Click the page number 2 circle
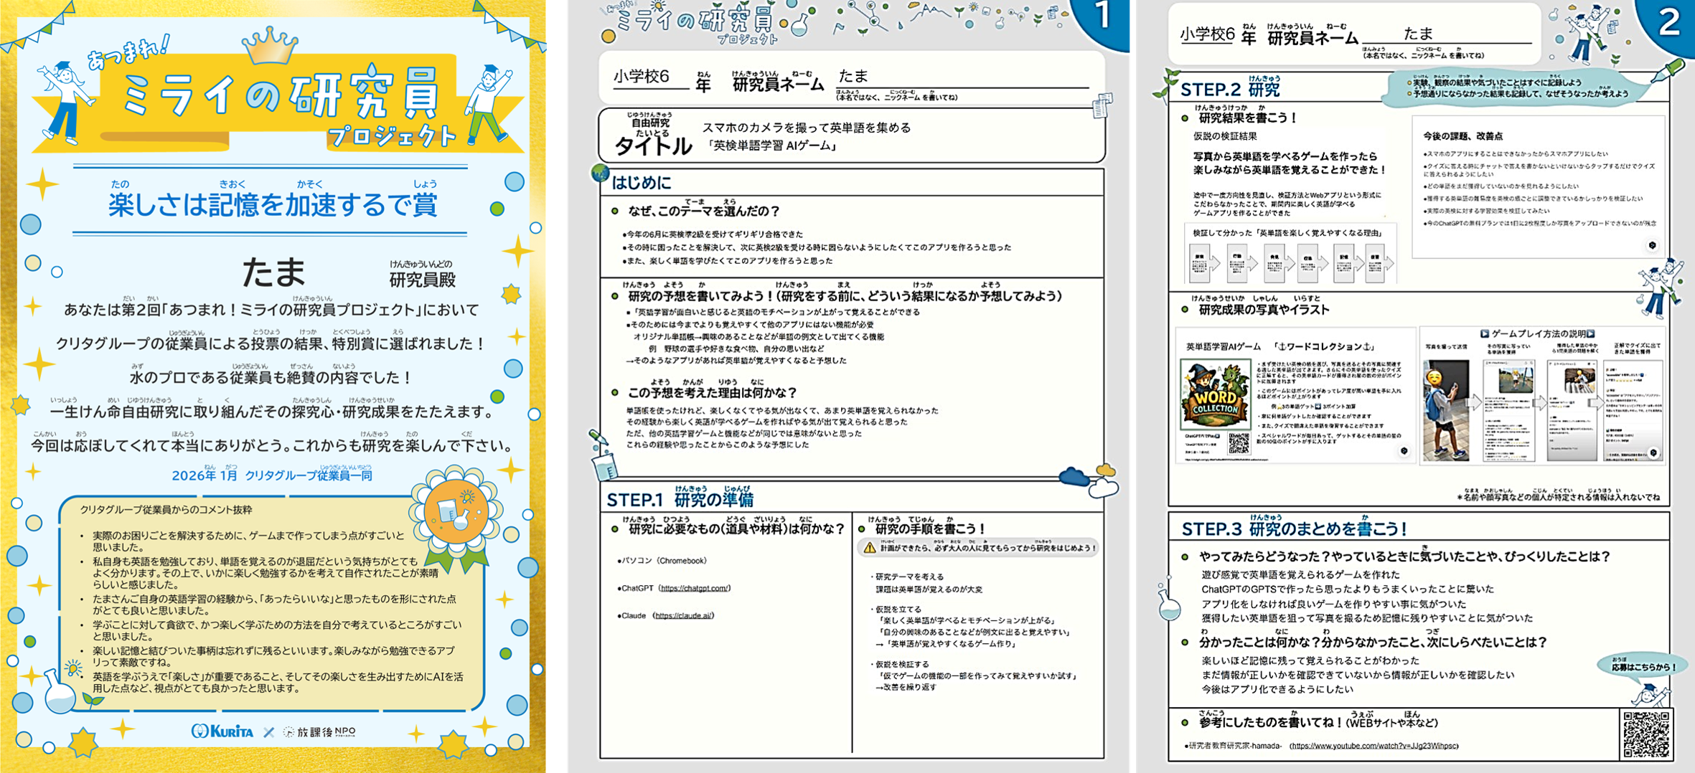 1669,22
